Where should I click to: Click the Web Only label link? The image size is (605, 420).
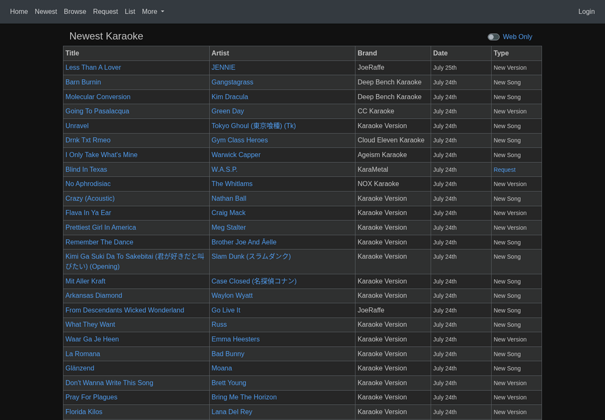point(517,37)
